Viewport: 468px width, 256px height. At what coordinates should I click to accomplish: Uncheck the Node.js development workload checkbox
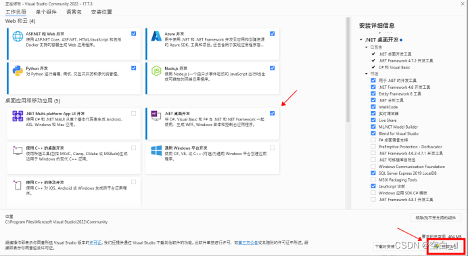[x=272, y=68]
